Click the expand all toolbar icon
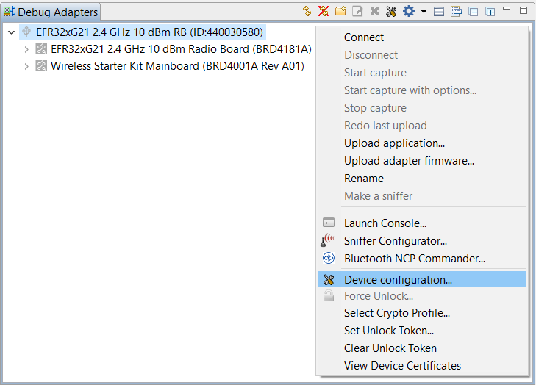Viewport: 536px width, 385px height. click(490, 11)
